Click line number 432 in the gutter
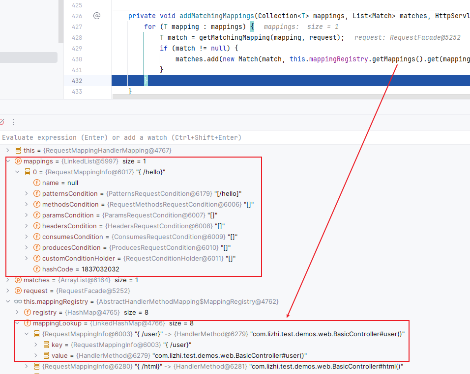Image resolution: width=470 pixels, height=374 pixels. pyautogui.click(x=77, y=81)
